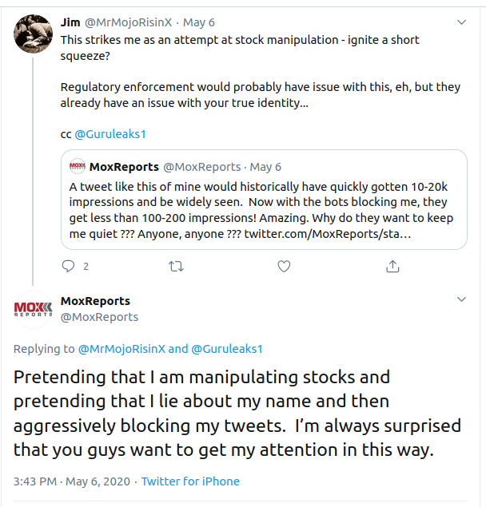Screen dimensions: 486x507
Task: Click MoxReports name in main reply
Action: pos(95,301)
